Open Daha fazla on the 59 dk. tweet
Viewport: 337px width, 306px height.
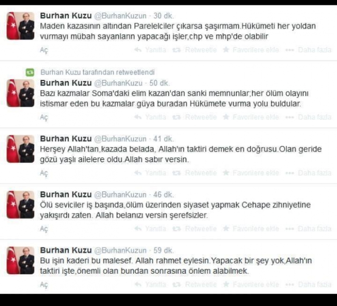click(x=308, y=284)
